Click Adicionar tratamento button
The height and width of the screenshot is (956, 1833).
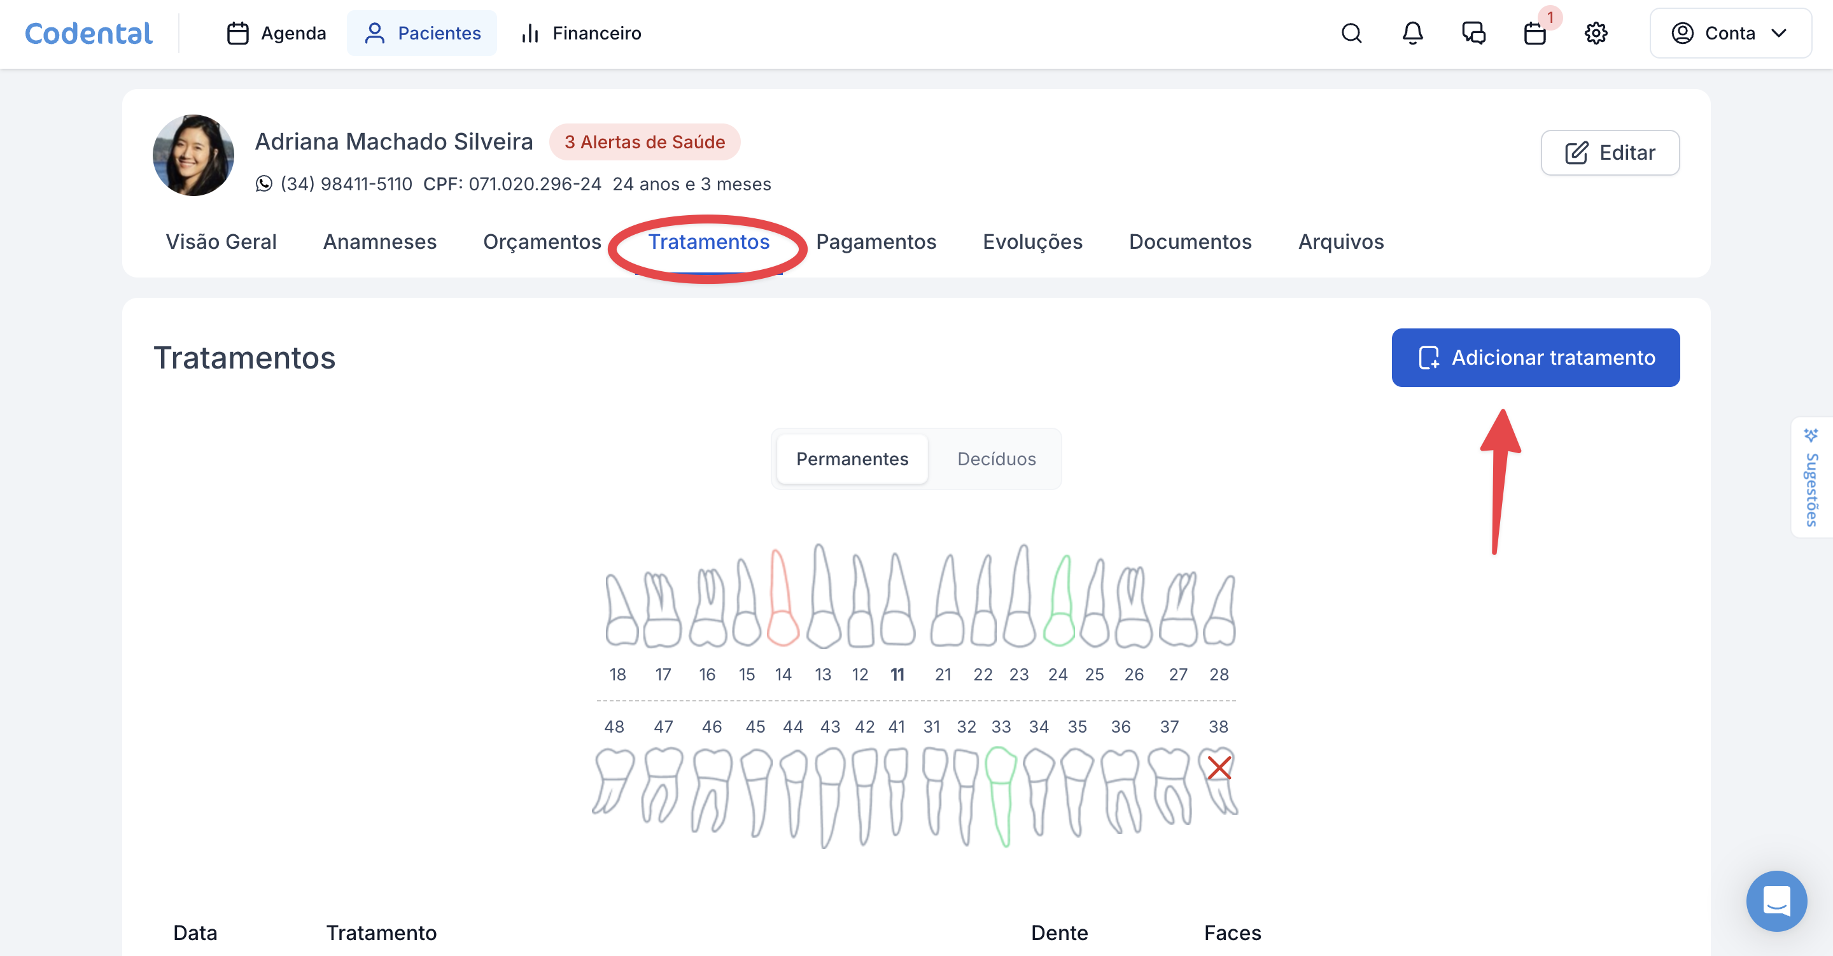1535,357
